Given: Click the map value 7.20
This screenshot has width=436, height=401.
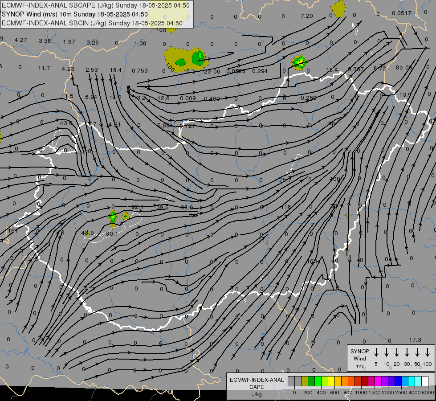Looking at the screenshot, I should [307, 16].
